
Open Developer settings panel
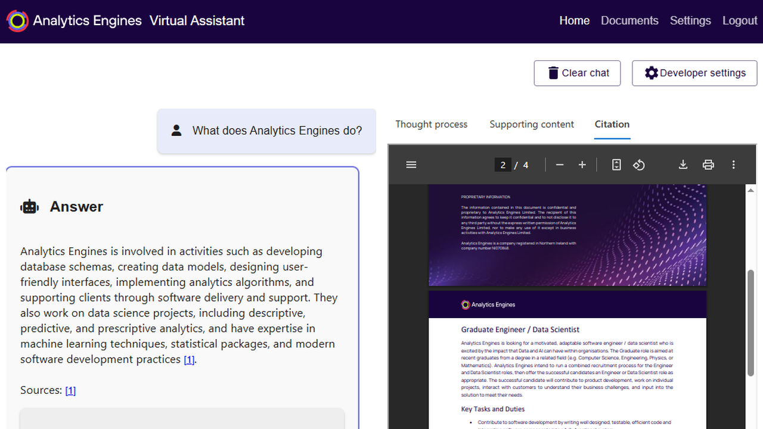point(694,73)
